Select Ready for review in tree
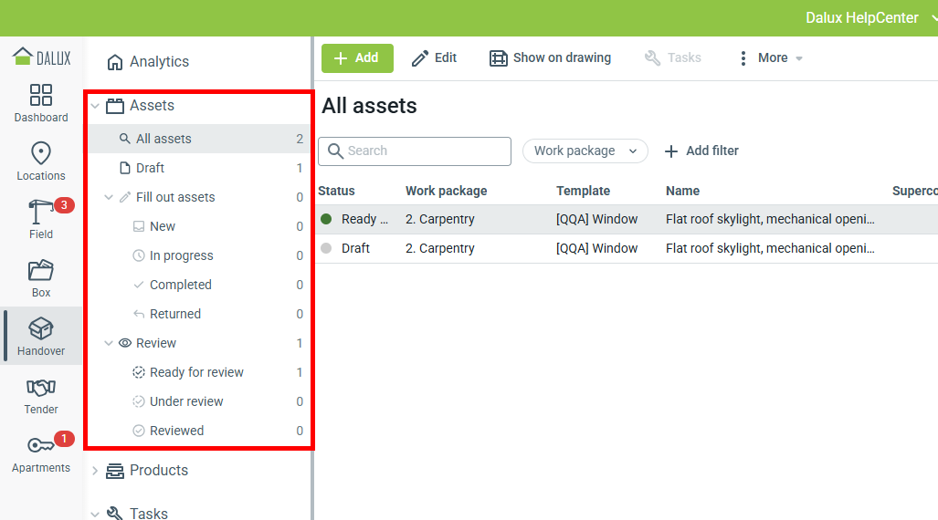938x520 pixels. click(x=196, y=372)
